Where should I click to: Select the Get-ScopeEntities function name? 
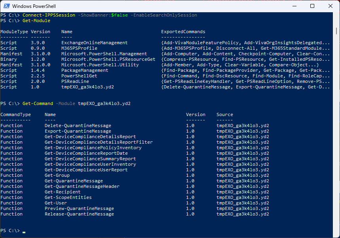[68, 198]
